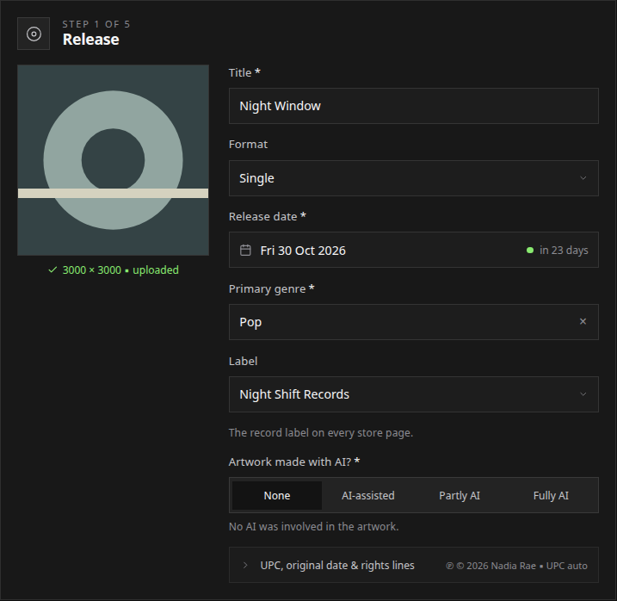Click the 'Artwork made with AI? *' label
The width and height of the screenshot is (617, 601).
coord(294,462)
